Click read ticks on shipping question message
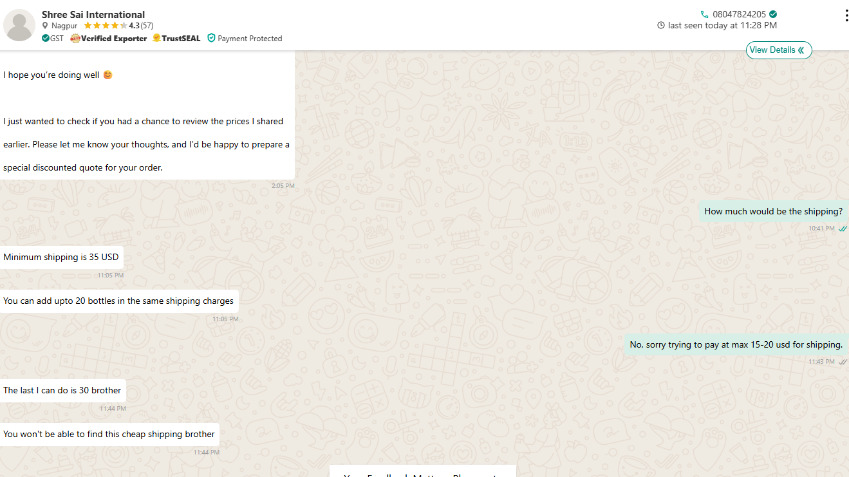 pyautogui.click(x=843, y=229)
